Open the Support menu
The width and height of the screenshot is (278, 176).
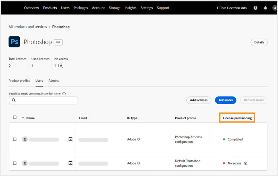click(x=163, y=8)
